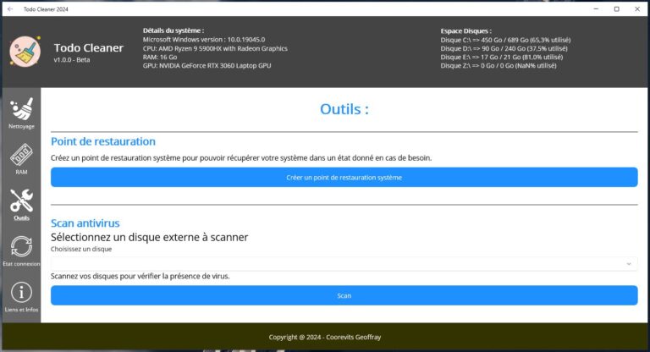Click the Outils : page title
650x352 pixels.
coord(344,109)
